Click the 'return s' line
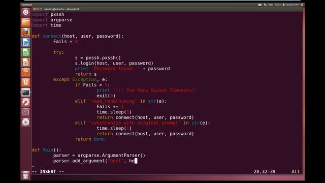 (x=86, y=74)
